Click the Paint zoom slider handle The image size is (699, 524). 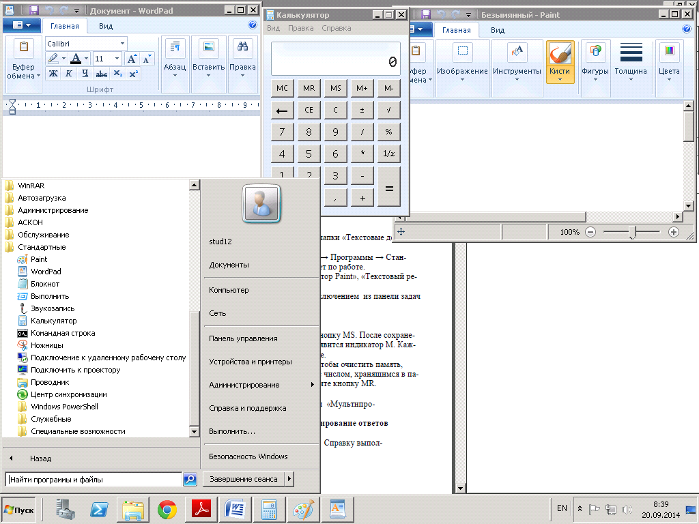point(633,232)
